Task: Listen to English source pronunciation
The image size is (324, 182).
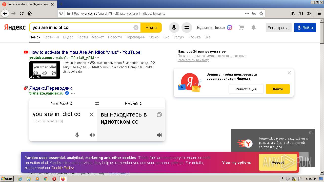Action: (x=92, y=135)
